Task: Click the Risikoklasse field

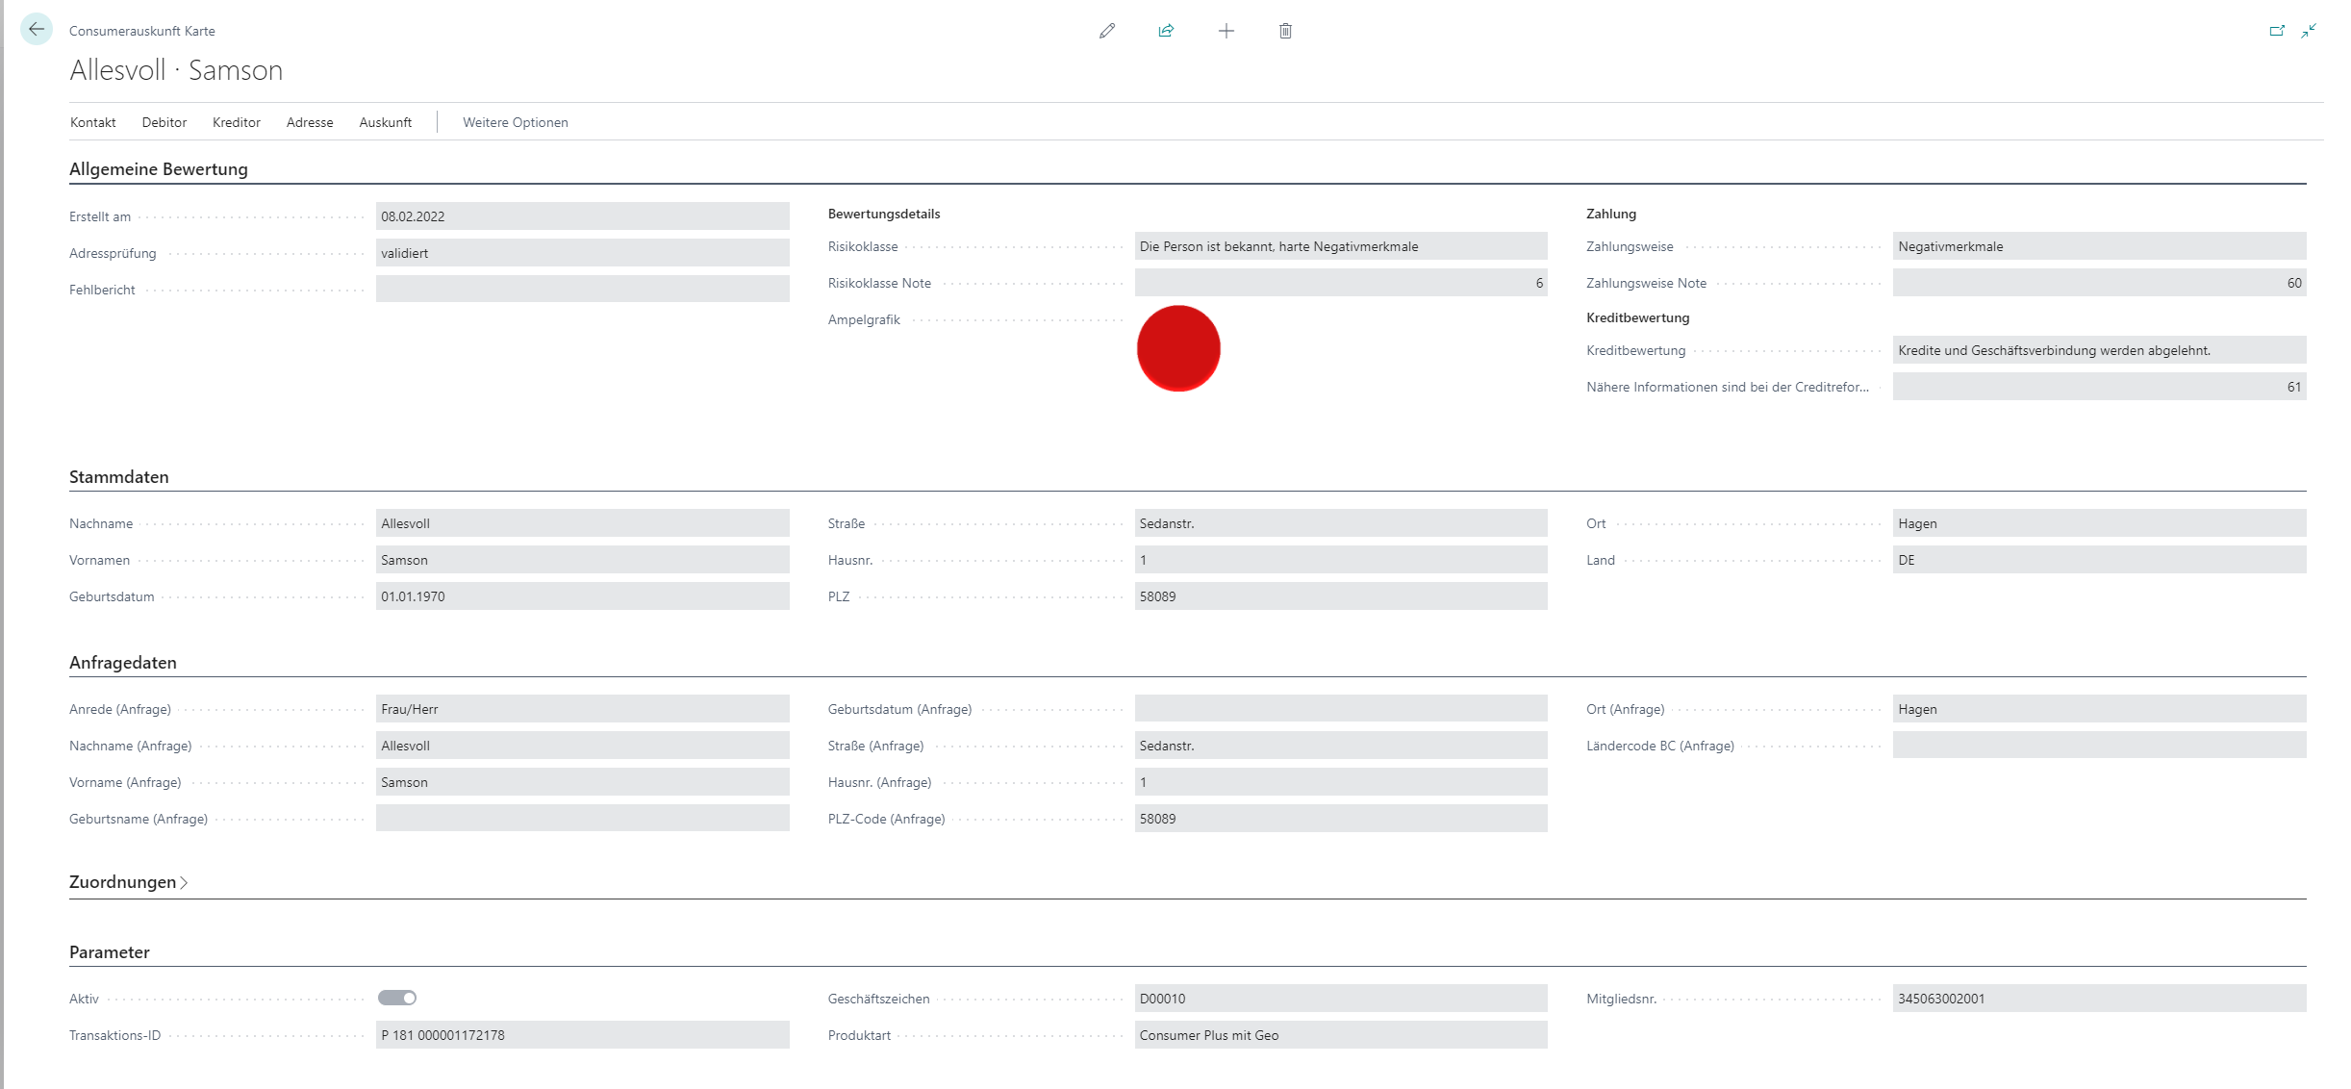Action: (1340, 246)
